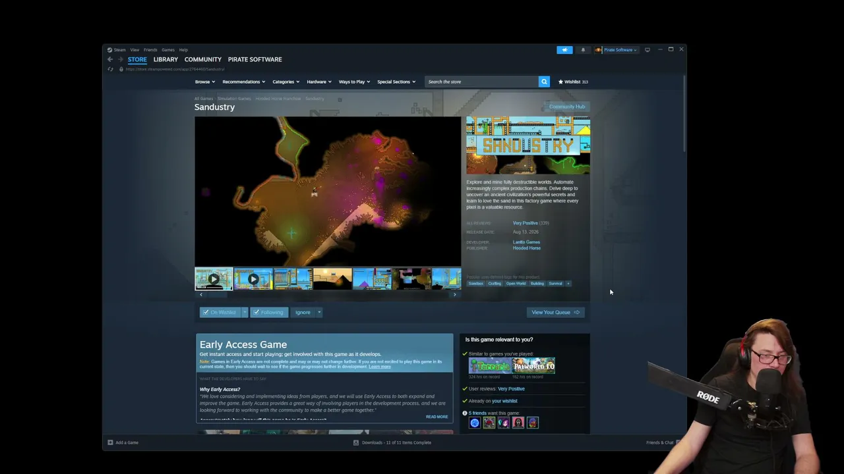Click the Search the store field
Screen dimensions: 844x474
[x=481, y=82]
